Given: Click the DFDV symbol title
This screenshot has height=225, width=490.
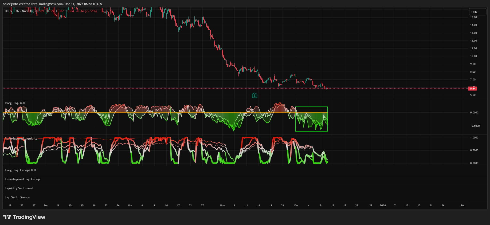Looking at the screenshot, I should [8, 11].
